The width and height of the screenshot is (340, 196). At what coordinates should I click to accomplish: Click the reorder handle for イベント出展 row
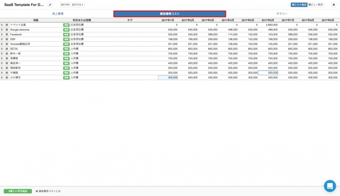tap(2, 25)
